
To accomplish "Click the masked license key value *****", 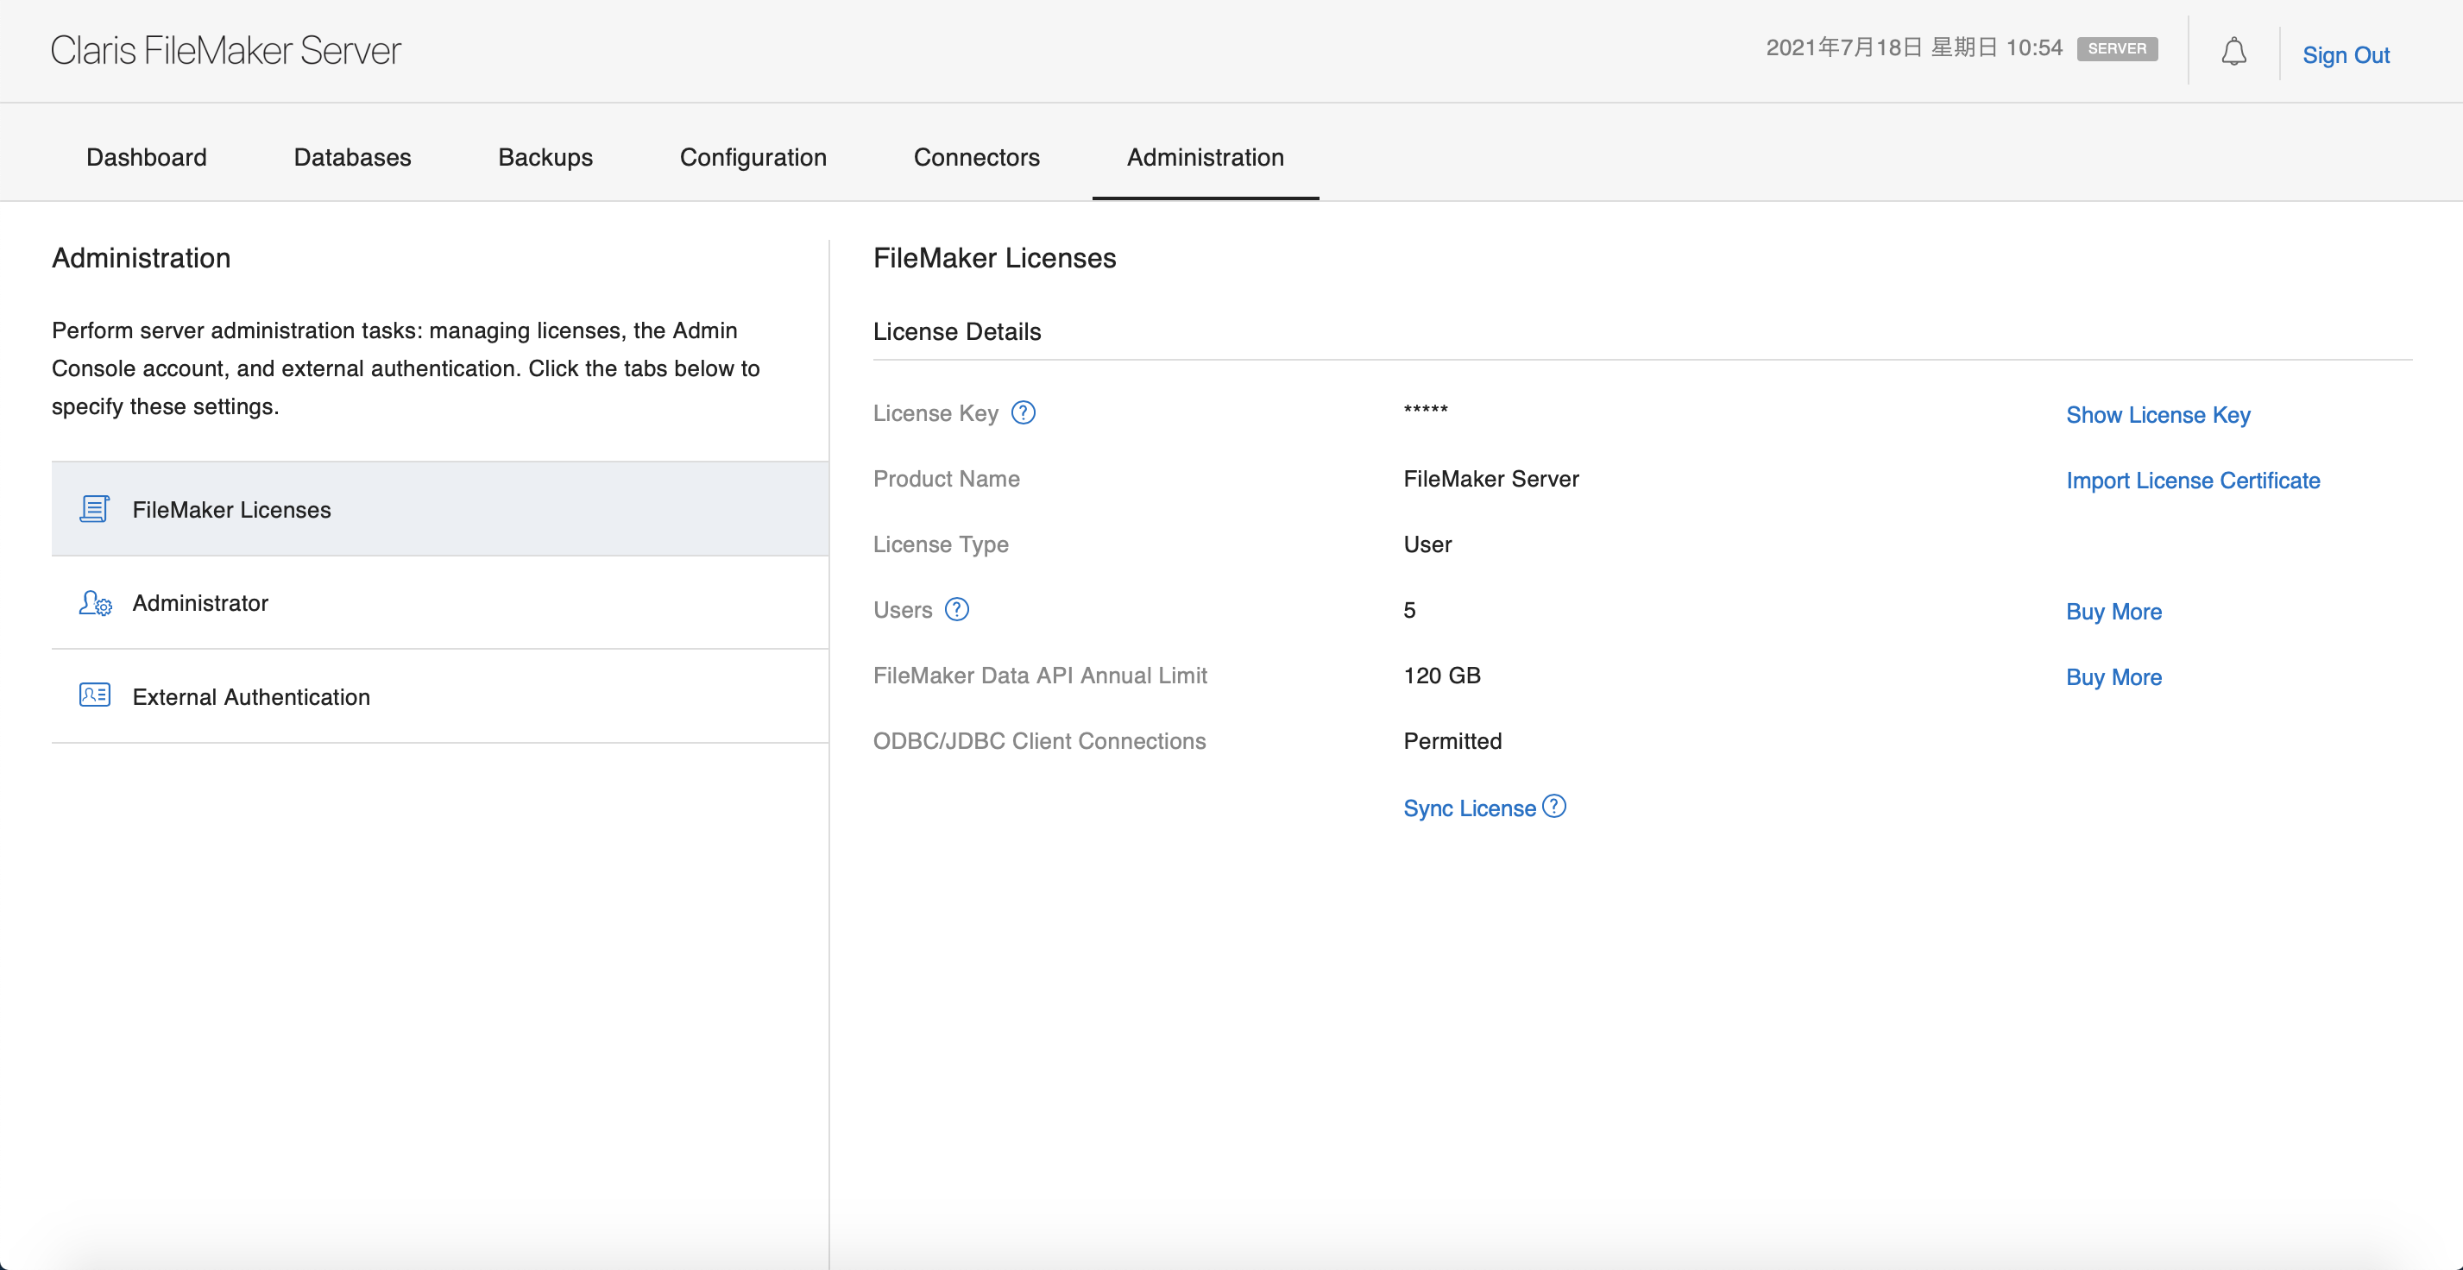I will click(1426, 411).
